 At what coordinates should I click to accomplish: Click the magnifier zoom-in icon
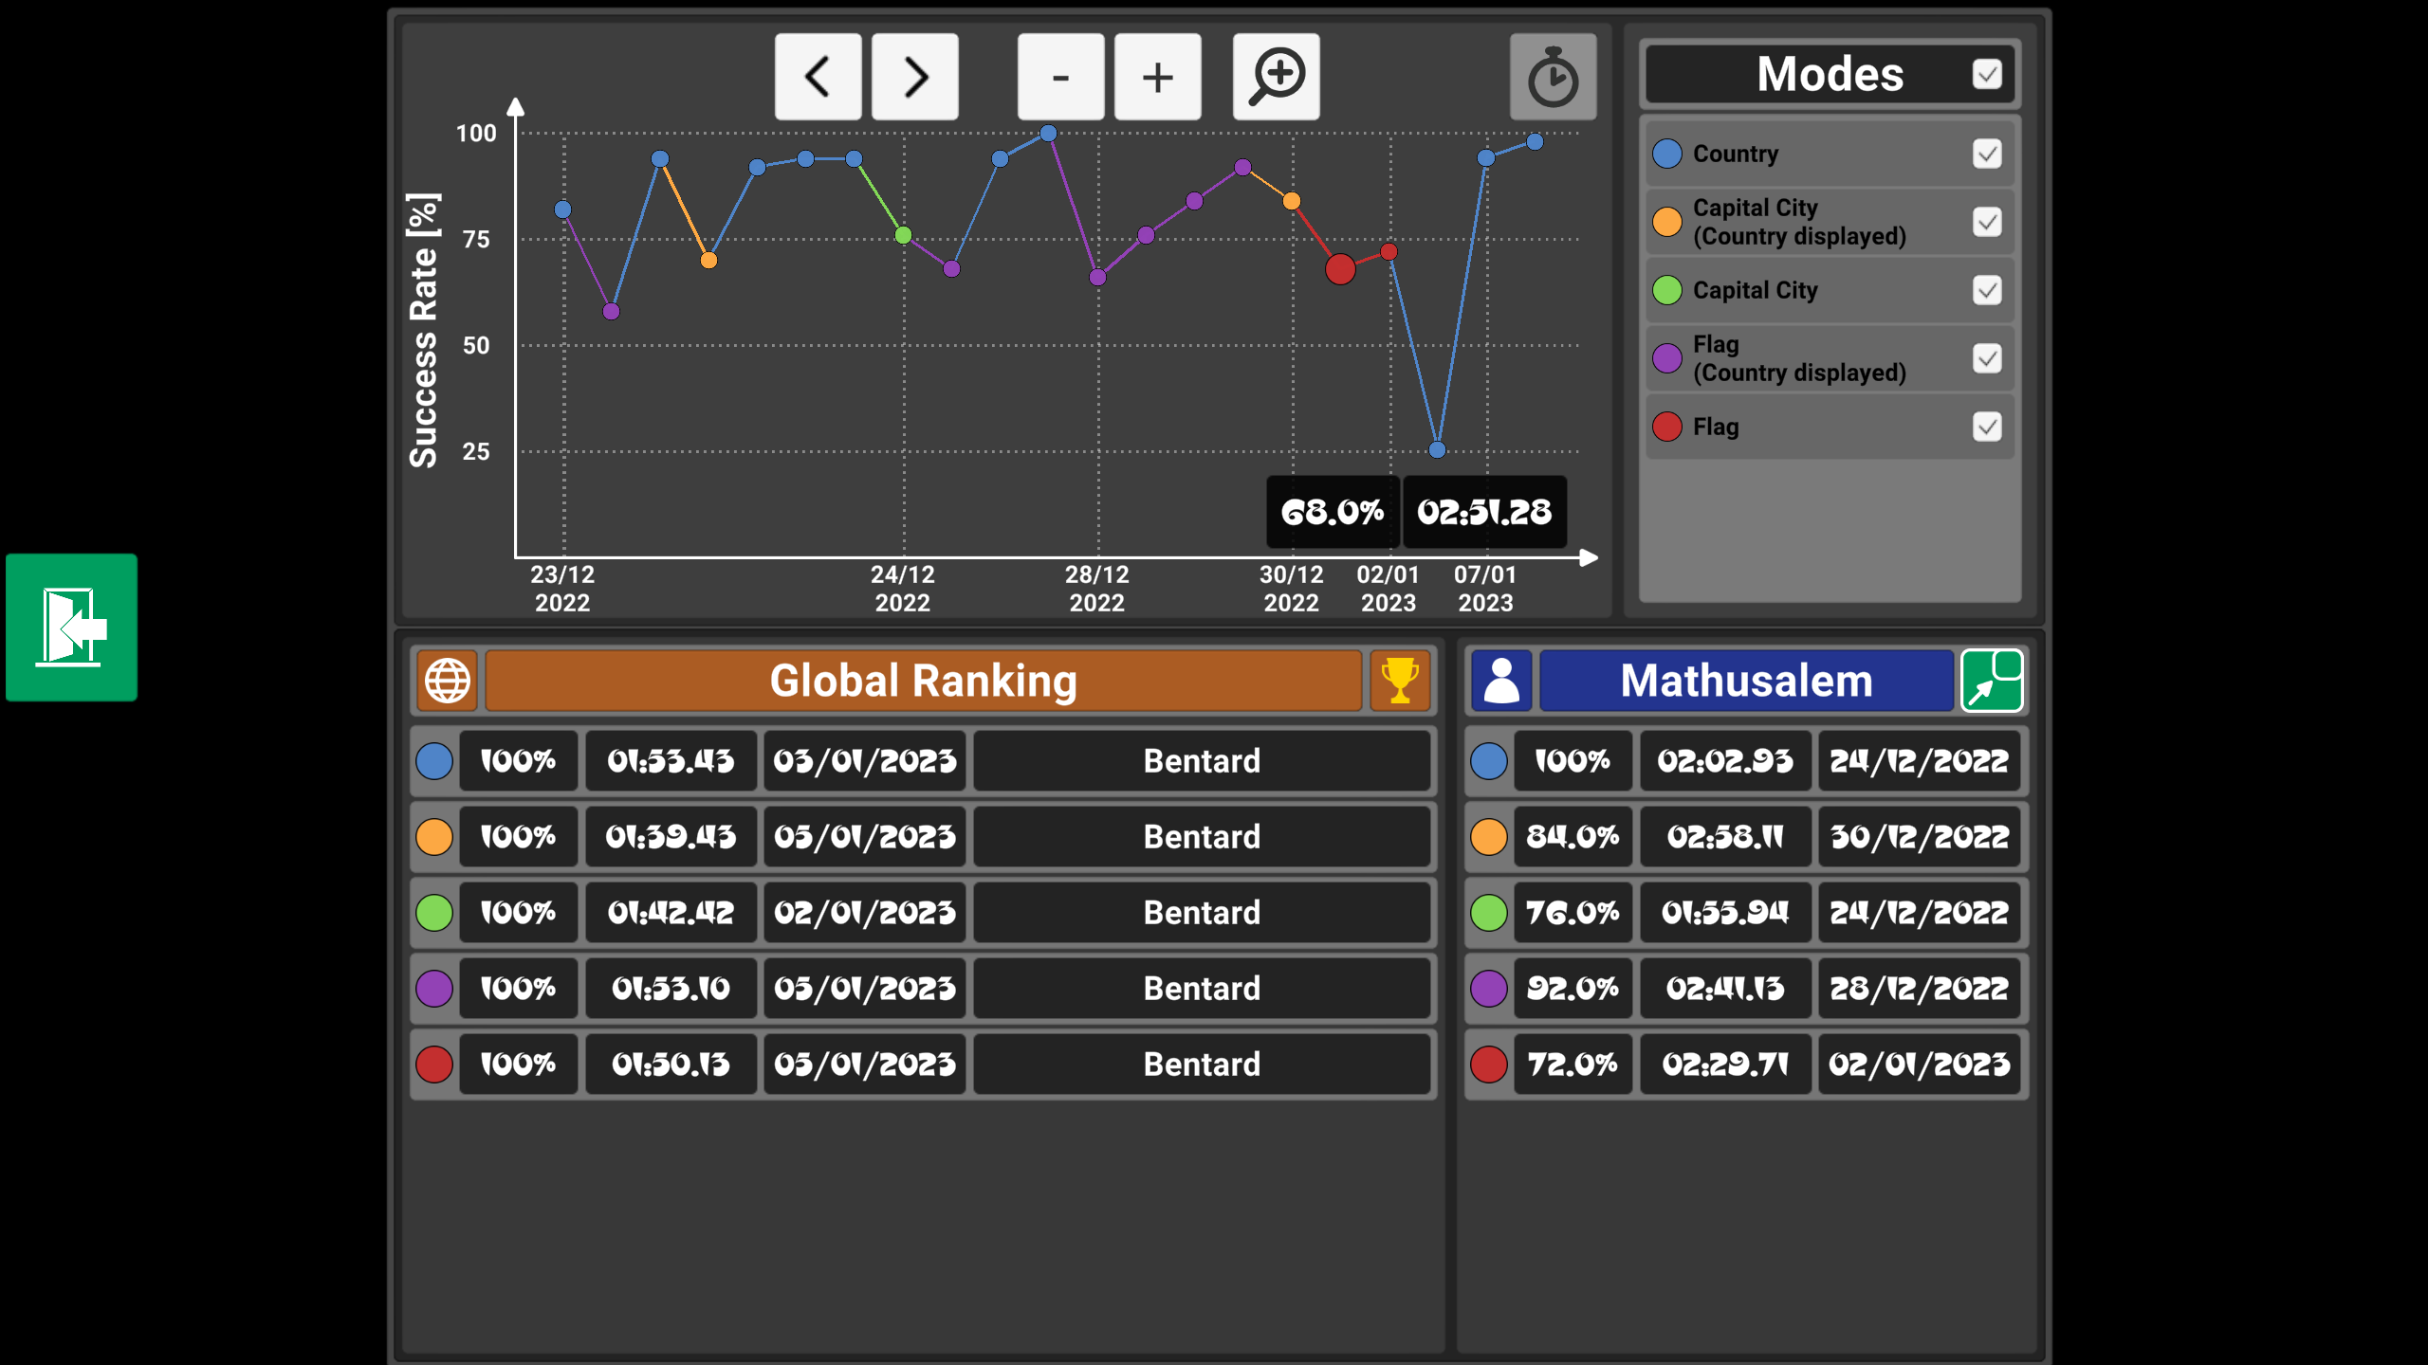(1276, 77)
